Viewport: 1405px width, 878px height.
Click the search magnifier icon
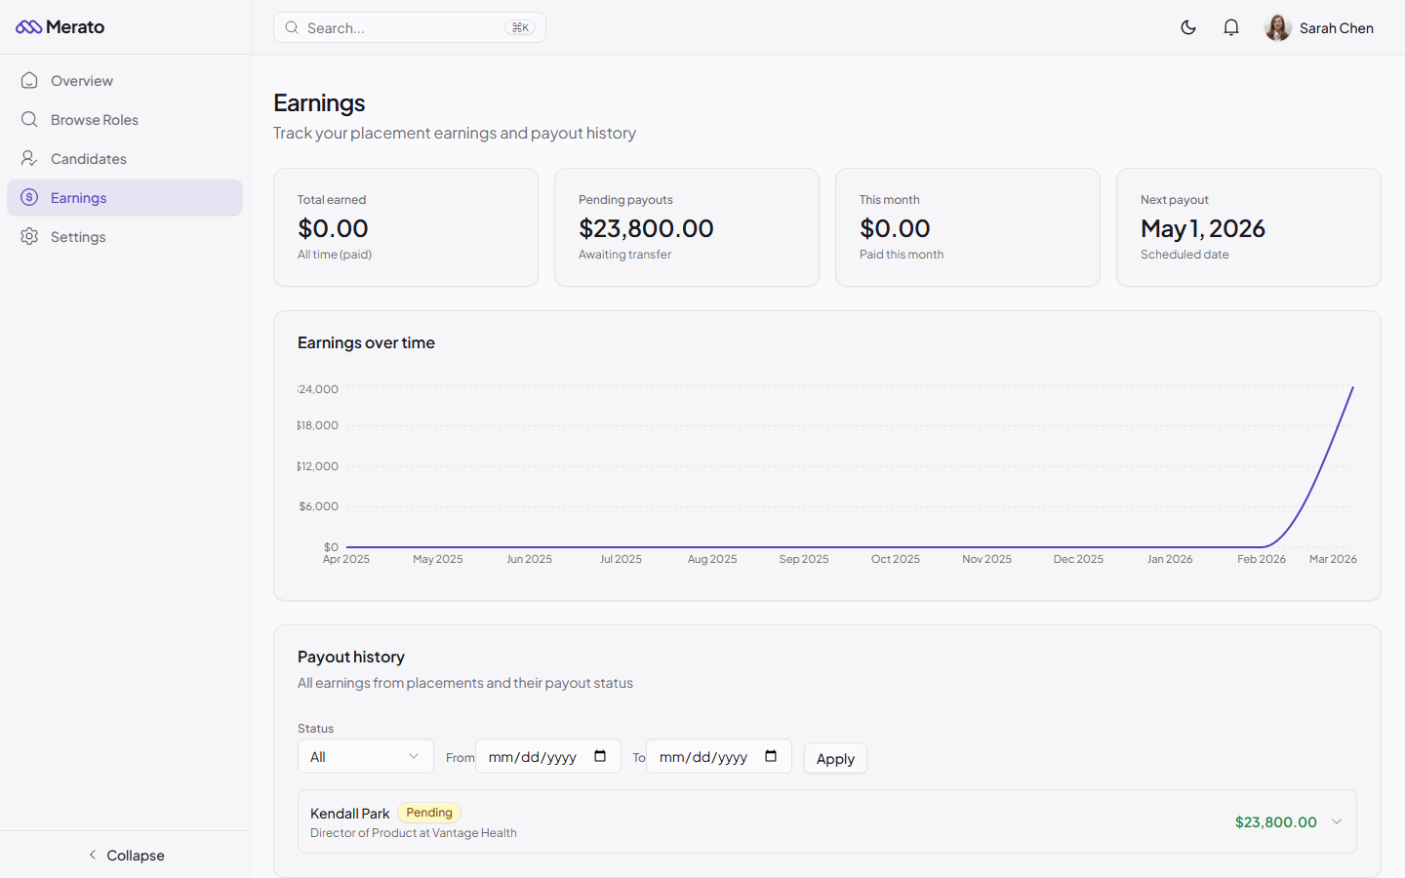pyautogui.click(x=292, y=27)
